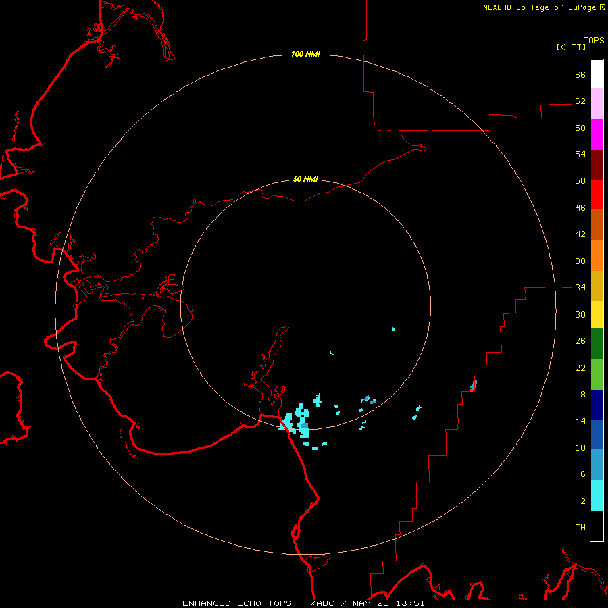Click the ENHANCED ECHO TOPS caption text
Image resolution: width=608 pixels, height=608 pixels.
pyautogui.click(x=237, y=603)
